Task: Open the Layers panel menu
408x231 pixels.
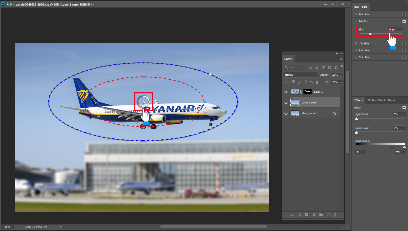Action: click(341, 59)
